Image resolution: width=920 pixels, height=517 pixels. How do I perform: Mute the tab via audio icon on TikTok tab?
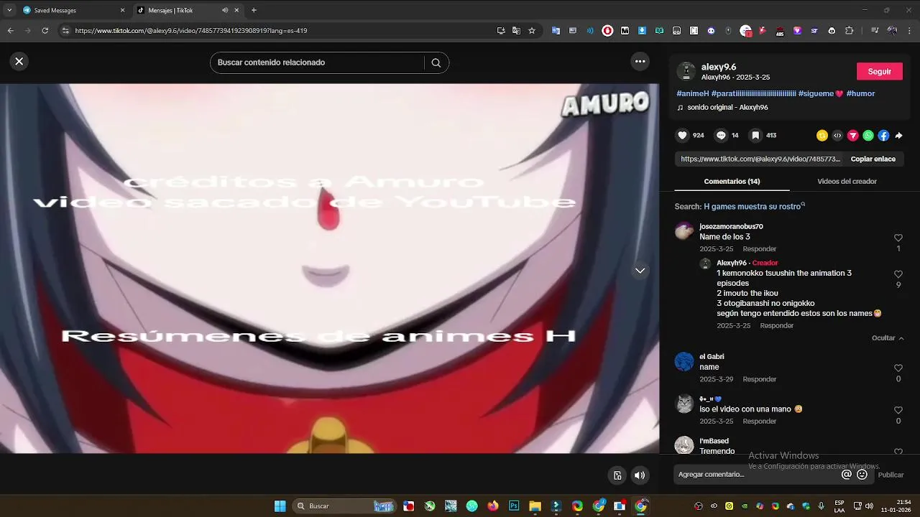(x=225, y=10)
